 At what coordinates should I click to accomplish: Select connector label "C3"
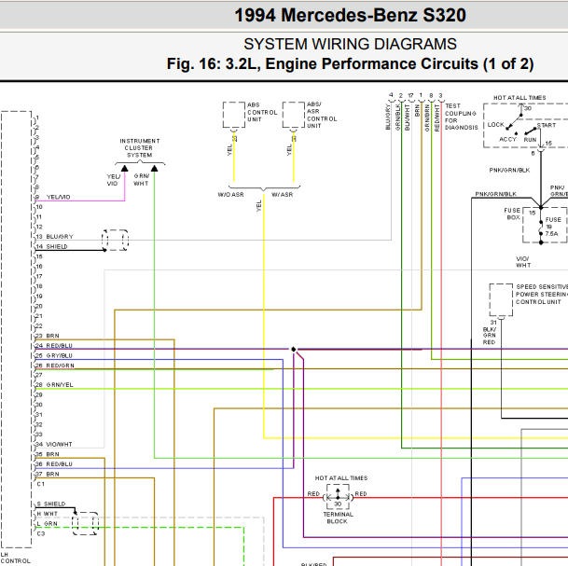click(x=41, y=533)
